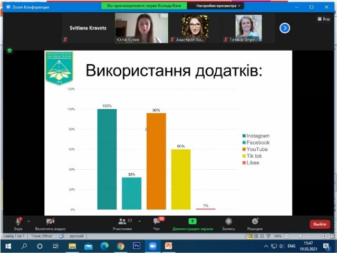Toggle the Вид view layout button
This screenshot has height=253, width=337.
(x=324, y=19)
